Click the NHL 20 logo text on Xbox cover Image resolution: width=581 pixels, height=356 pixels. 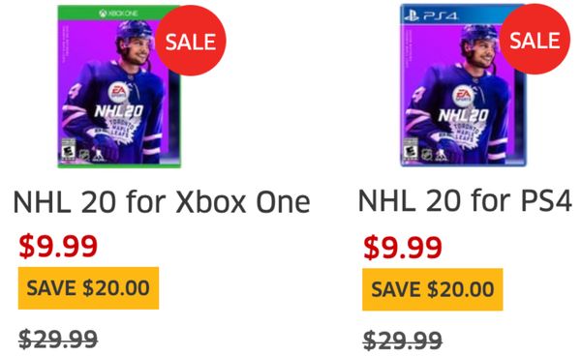tap(118, 111)
